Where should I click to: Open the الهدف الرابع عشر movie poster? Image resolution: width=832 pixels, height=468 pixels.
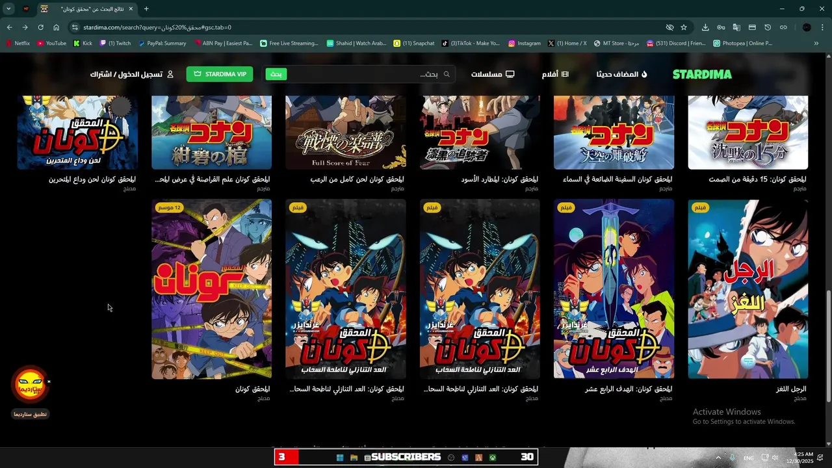click(614, 289)
